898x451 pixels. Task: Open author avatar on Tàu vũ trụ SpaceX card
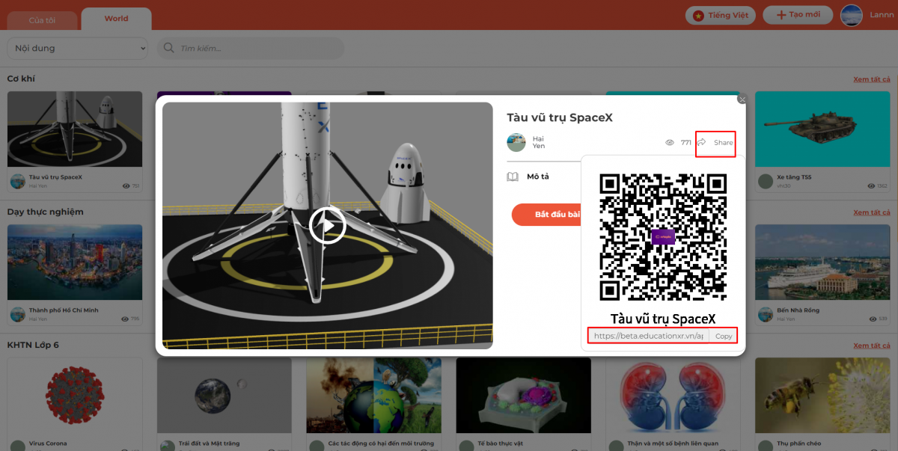18,181
